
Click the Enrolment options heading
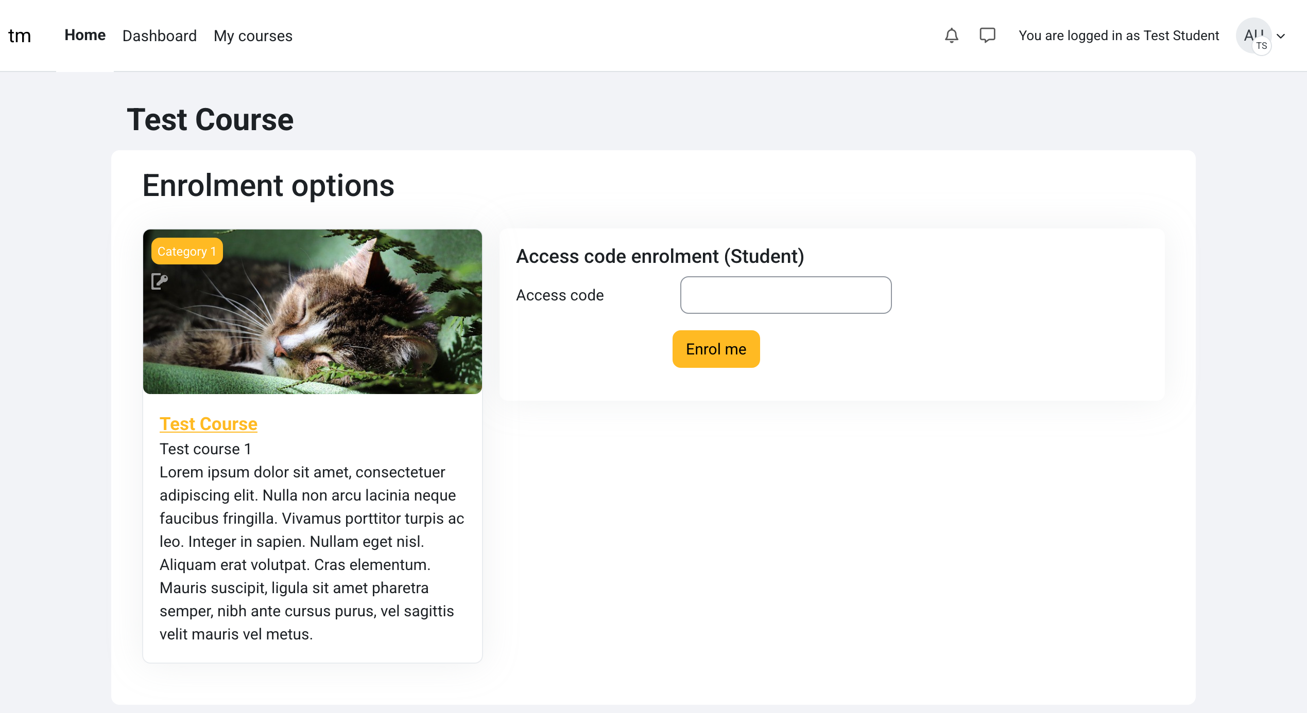268,186
